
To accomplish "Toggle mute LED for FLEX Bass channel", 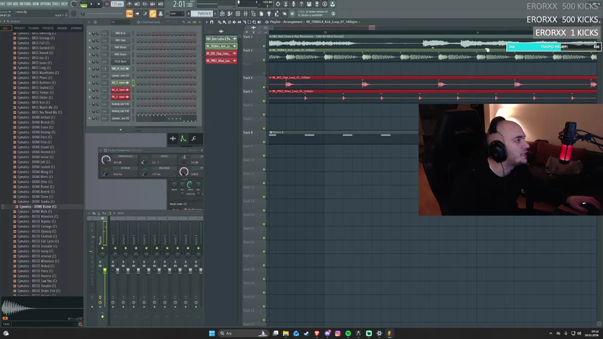I will click(90, 62).
